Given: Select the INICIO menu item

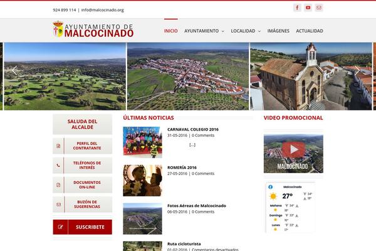Looking at the screenshot, I should 170,31.
